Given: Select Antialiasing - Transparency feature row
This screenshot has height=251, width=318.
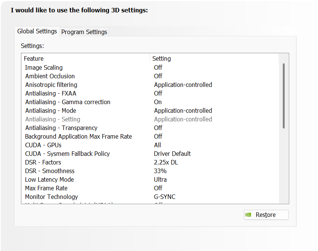Looking at the screenshot, I should coord(61,128).
